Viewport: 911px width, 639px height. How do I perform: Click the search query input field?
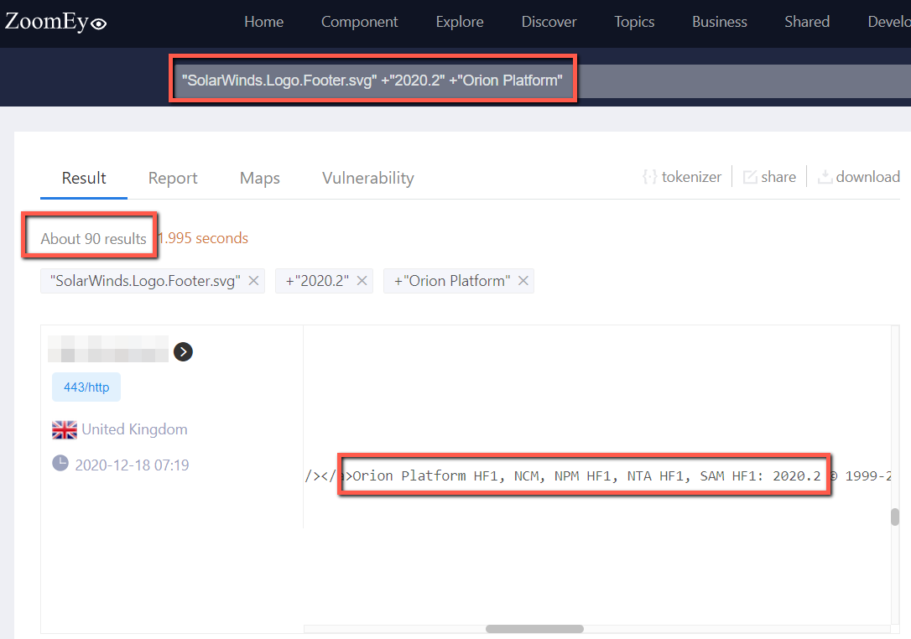[543, 81]
